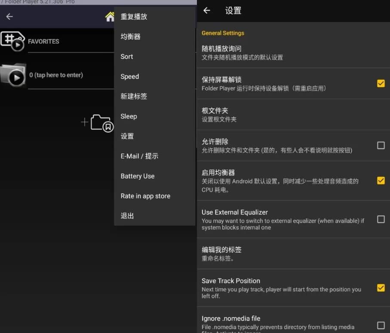
Task: Open the Sleep menu option
Action: 128,116
